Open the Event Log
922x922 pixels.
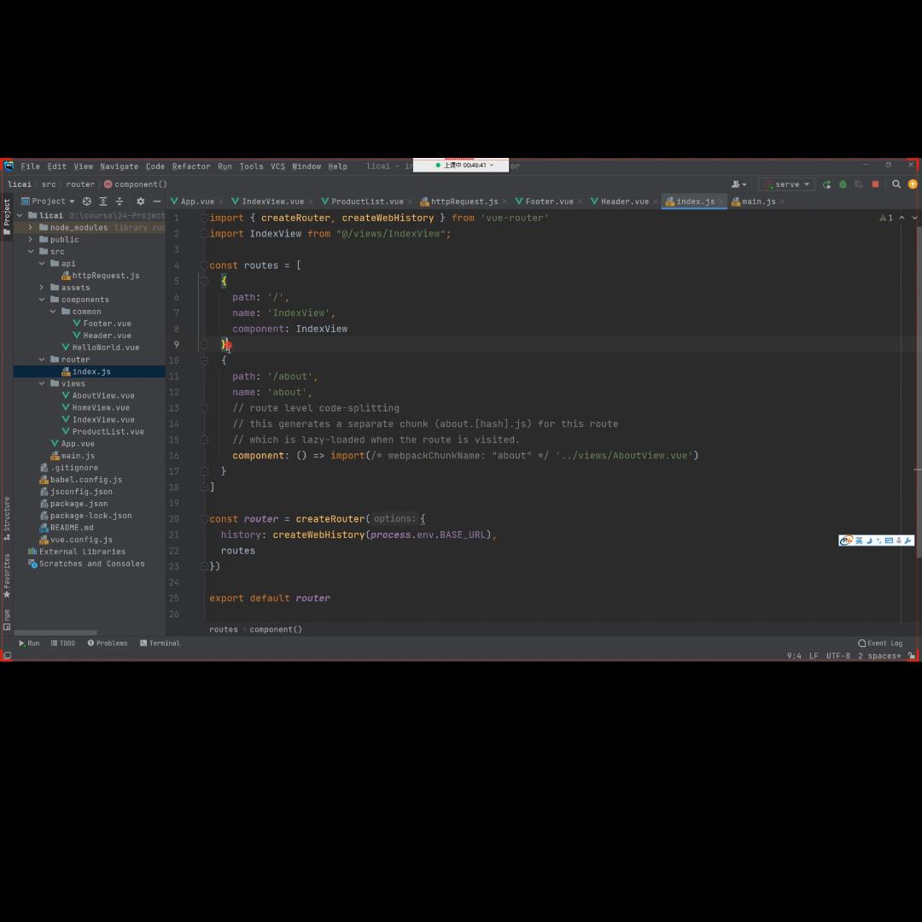880,643
